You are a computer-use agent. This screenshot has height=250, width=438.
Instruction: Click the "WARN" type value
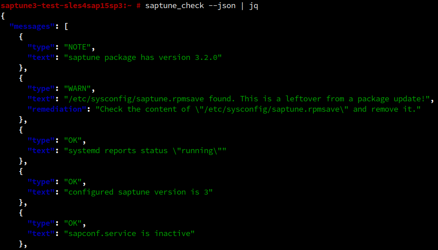tap(79, 88)
